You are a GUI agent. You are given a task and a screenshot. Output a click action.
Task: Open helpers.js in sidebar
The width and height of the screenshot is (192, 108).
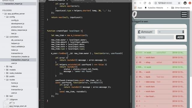point(15,43)
